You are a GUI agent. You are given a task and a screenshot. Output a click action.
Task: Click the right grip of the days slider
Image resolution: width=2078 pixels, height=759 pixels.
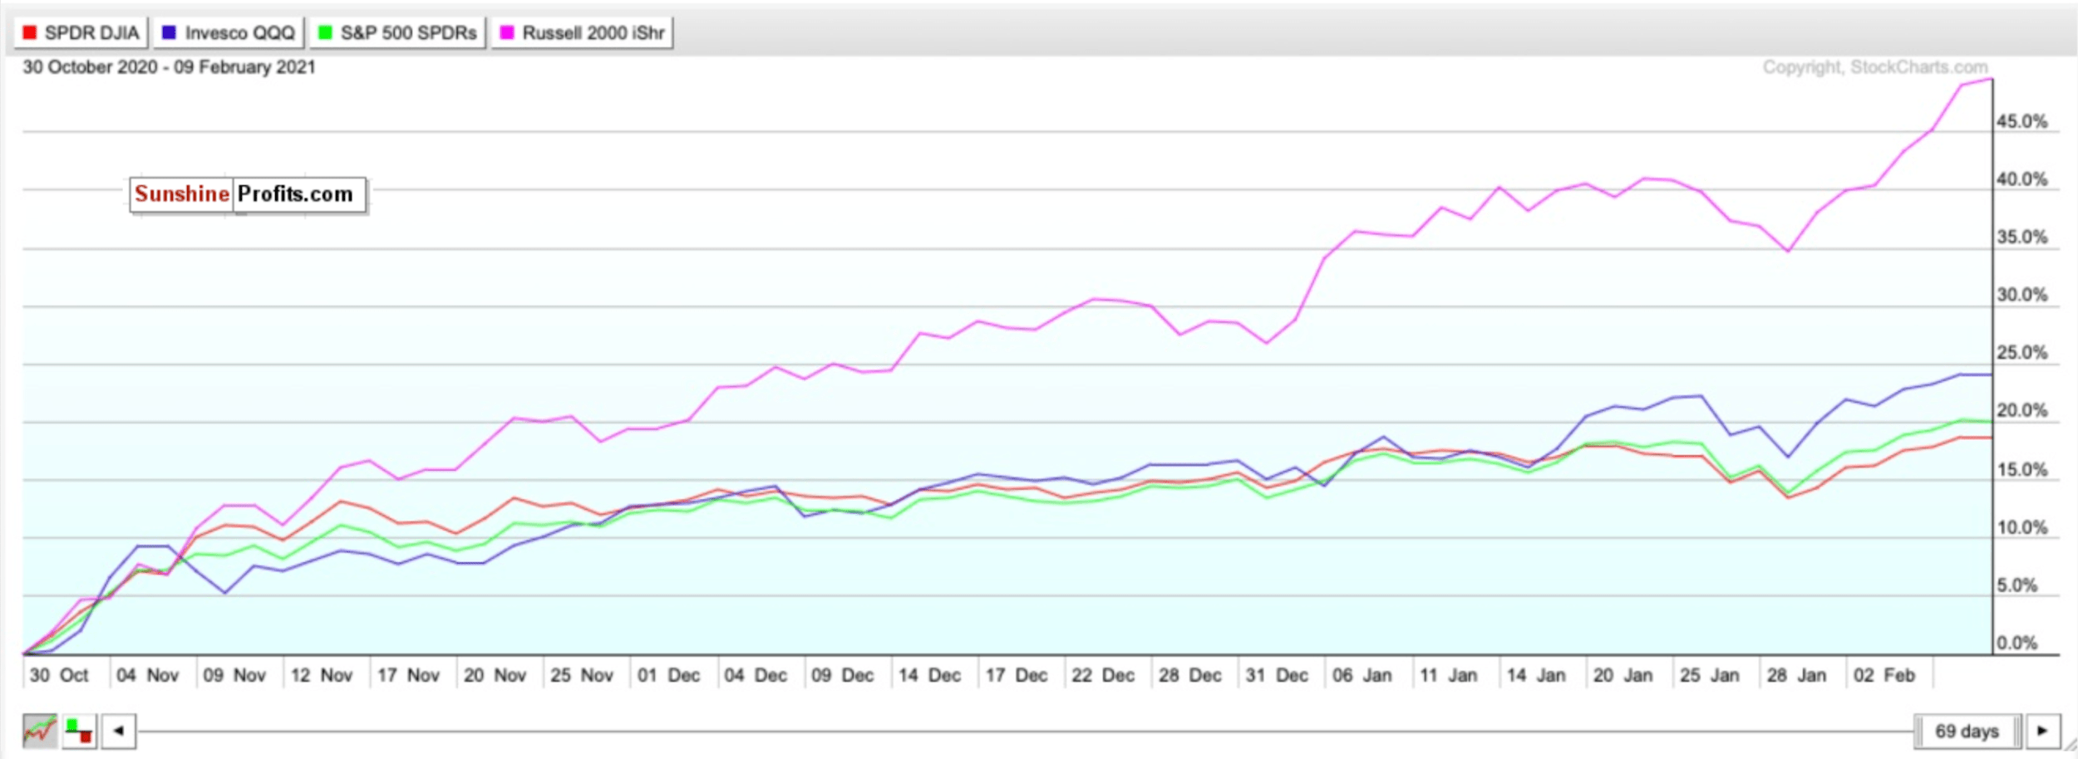[x=2017, y=731]
